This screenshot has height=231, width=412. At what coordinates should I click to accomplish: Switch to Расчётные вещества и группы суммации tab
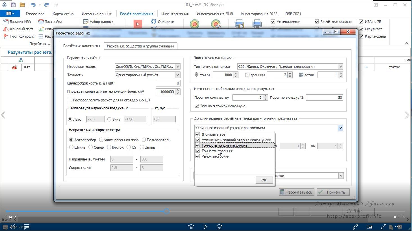pyautogui.click(x=140, y=46)
